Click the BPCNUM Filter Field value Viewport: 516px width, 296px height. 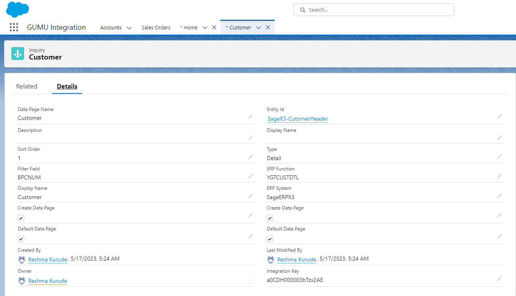pos(29,177)
